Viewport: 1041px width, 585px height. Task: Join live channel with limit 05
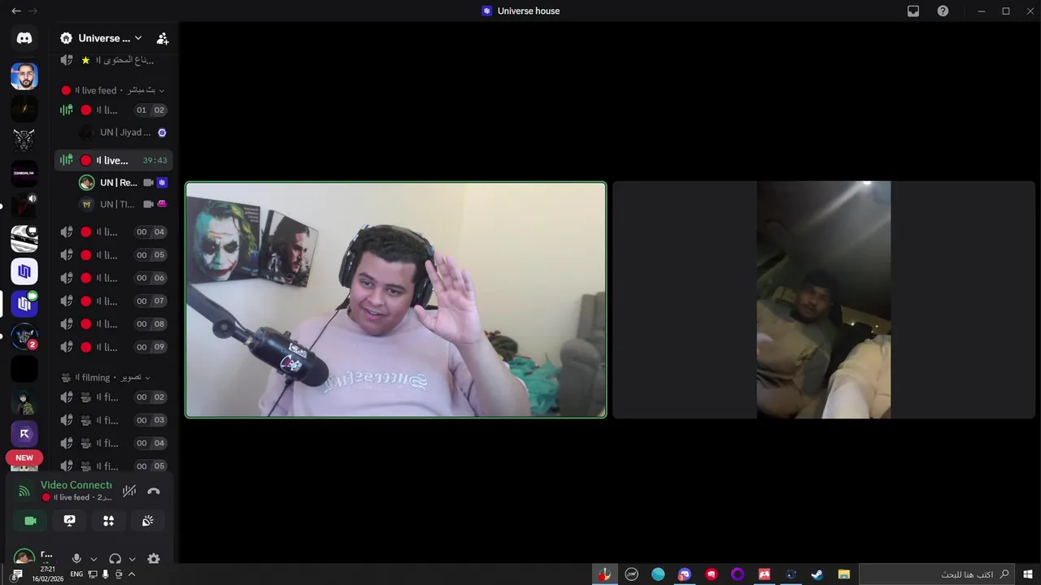[x=113, y=255]
